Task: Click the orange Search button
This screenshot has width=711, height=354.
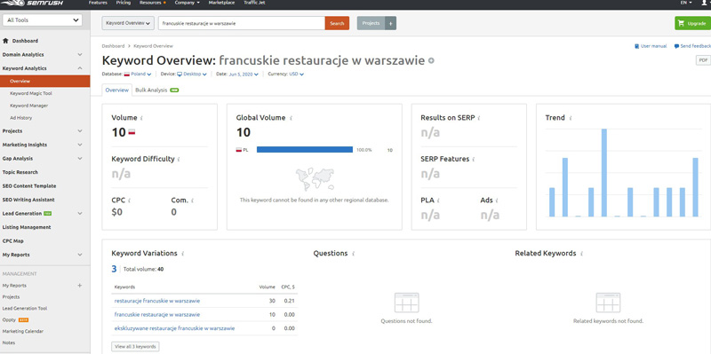Action: (x=337, y=23)
